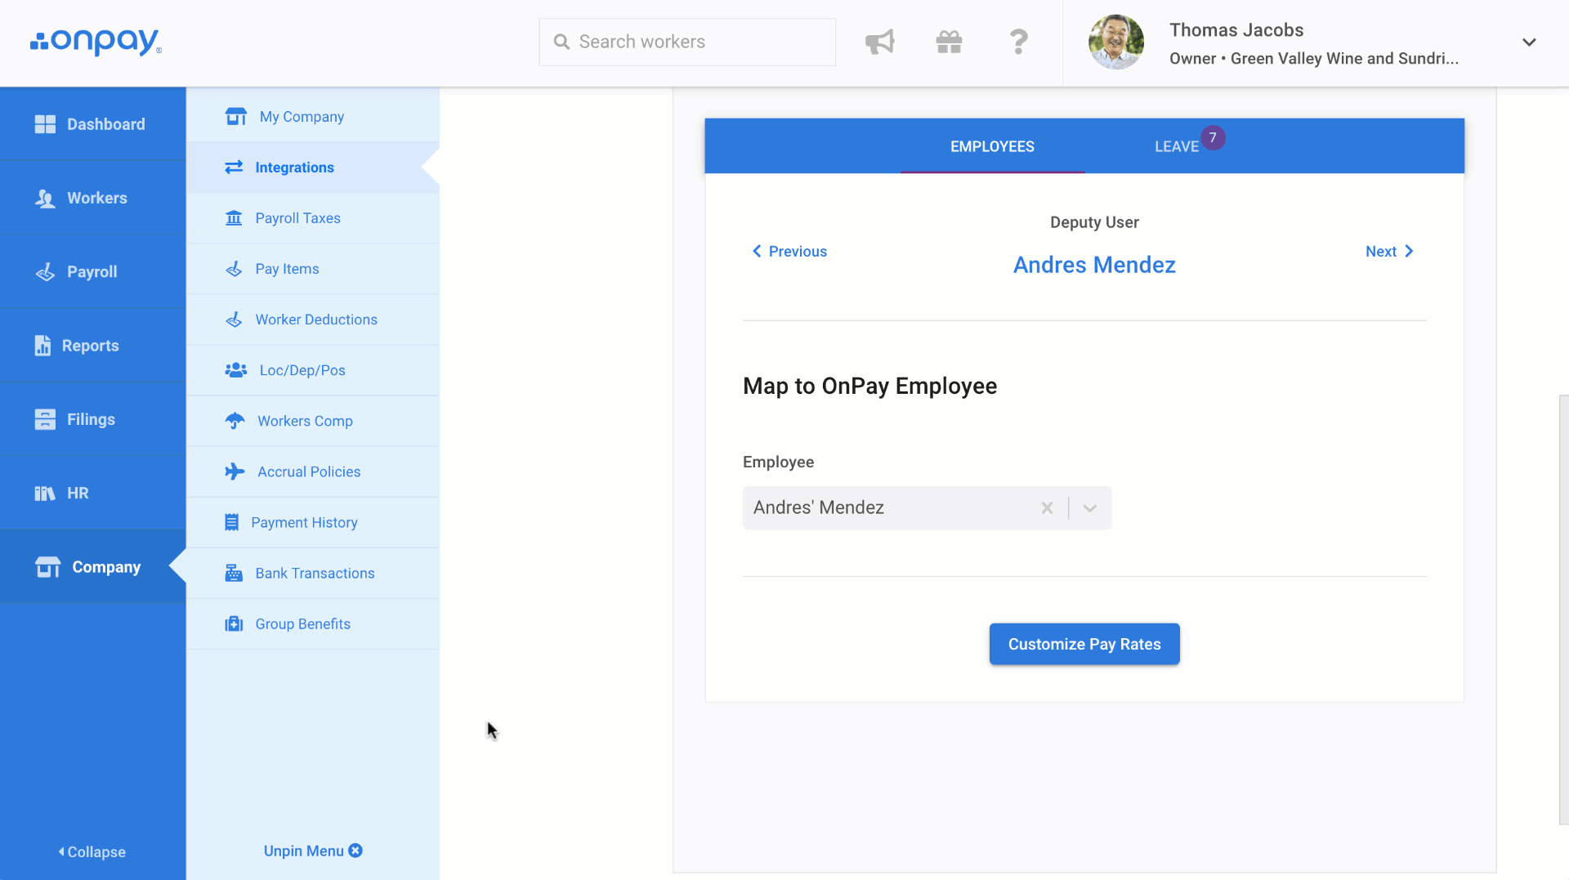Screen dimensions: 1569x880
Task: Click the Payroll Taxes bank icon
Action: (x=234, y=218)
